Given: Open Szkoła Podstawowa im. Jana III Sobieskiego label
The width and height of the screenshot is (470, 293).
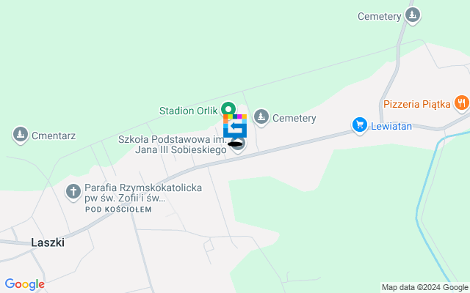Looking at the screenshot, I should tap(173, 144).
